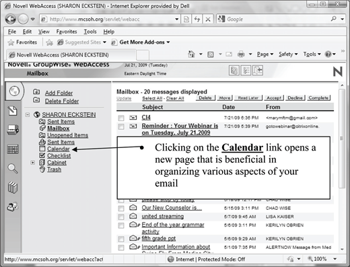Open the Unopened Items folder
The image size is (350, 267).
point(67,135)
